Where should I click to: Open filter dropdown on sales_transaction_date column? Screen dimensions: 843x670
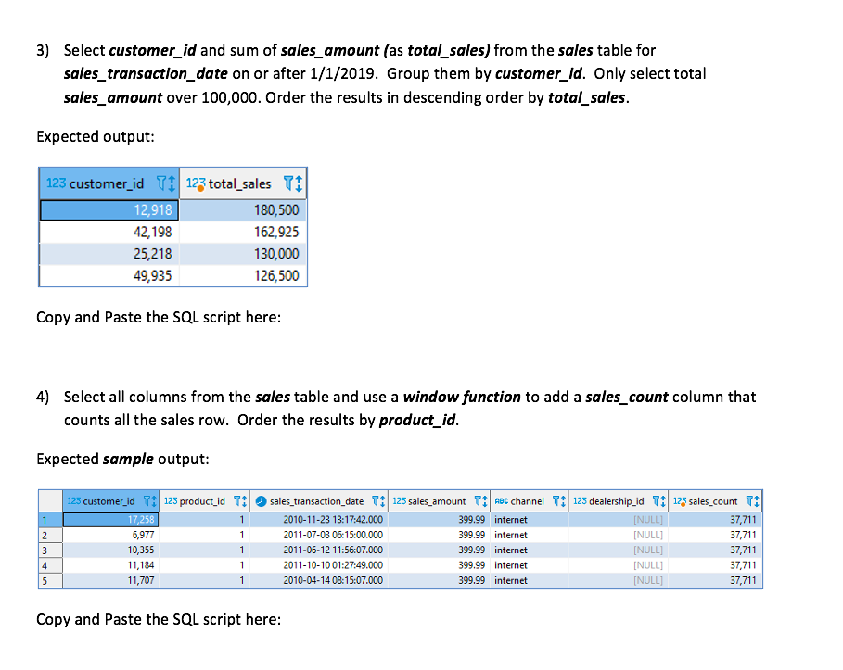pos(376,502)
